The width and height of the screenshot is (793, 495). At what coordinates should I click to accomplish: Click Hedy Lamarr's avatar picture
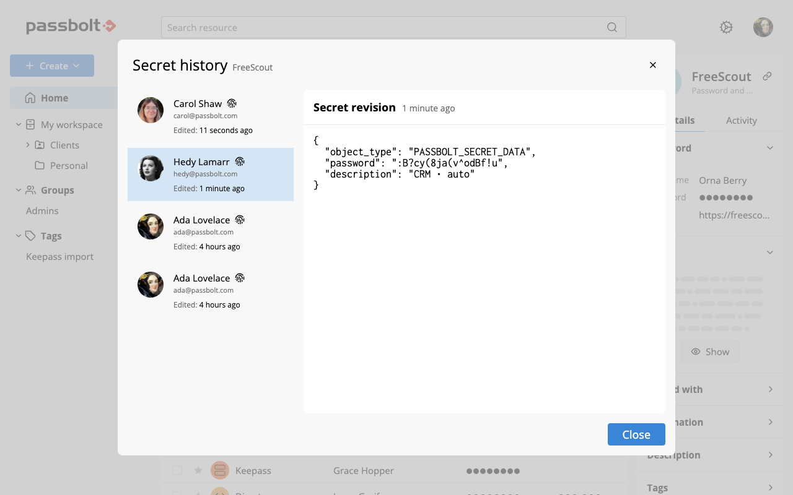[x=151, y=168]
